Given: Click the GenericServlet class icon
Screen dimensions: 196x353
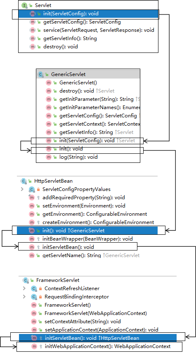Looking at the screenshot, I should 41,74.
